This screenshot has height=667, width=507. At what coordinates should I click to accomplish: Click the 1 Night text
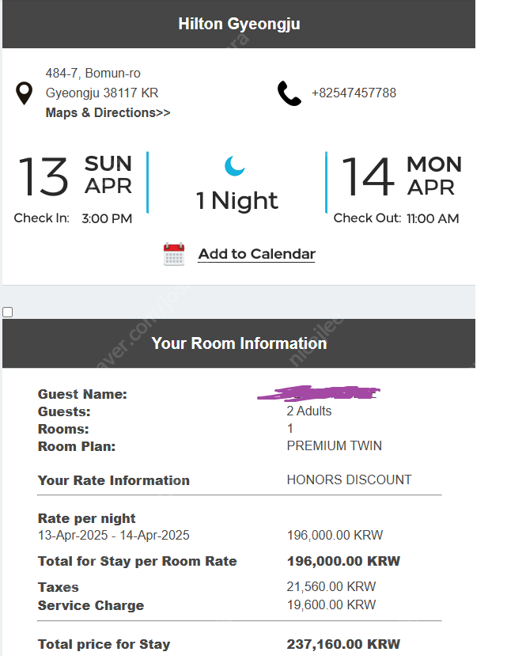pos(237,200)
